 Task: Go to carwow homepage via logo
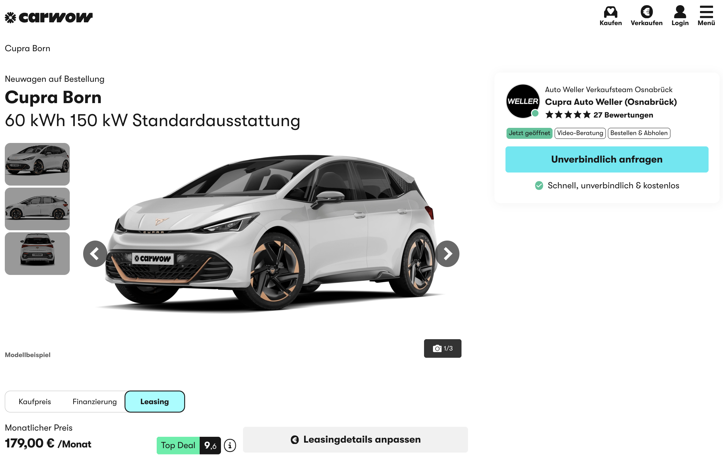[x=49, y=17]
